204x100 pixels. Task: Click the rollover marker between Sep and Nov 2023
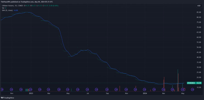point(116,89)
